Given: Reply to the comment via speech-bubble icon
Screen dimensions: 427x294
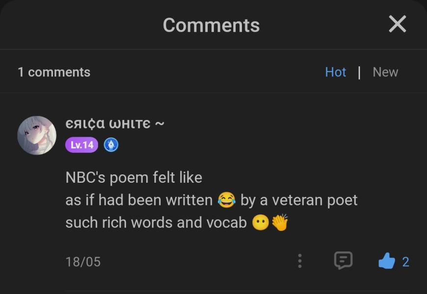Looking at the screenshot, I should click(343, 260).
